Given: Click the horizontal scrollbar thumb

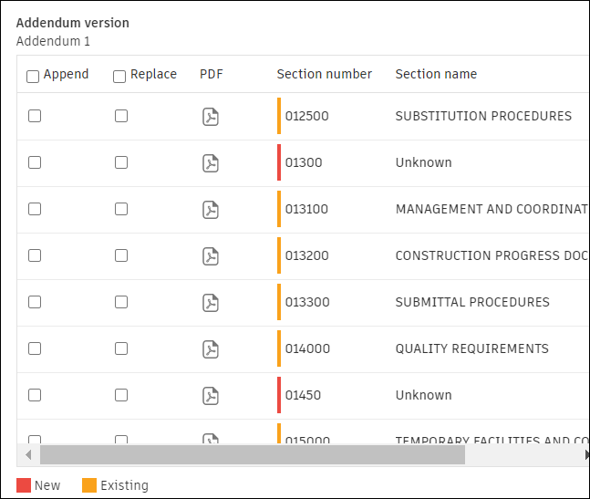Looking at the screenshot, I should (x=252, y=454).
